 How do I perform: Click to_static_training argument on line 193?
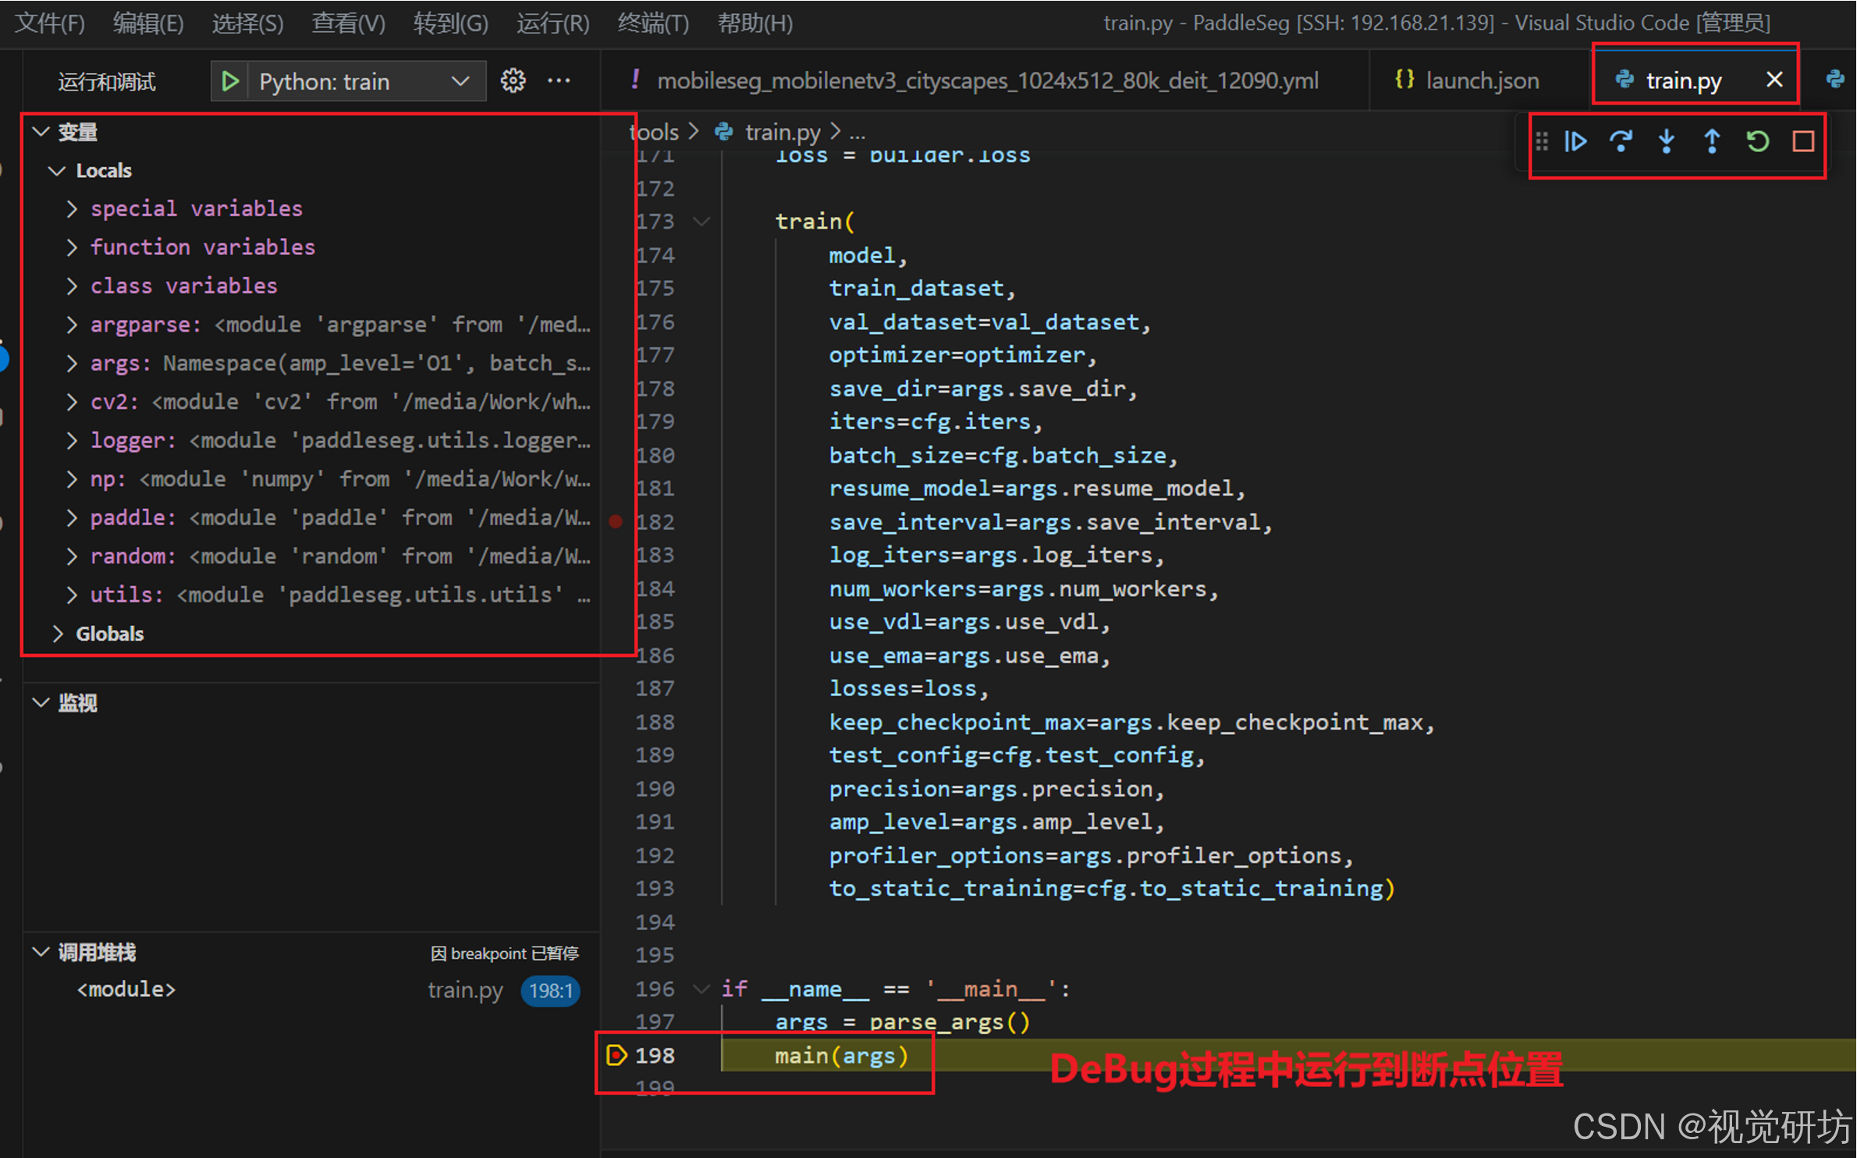tap(1111, 889)
